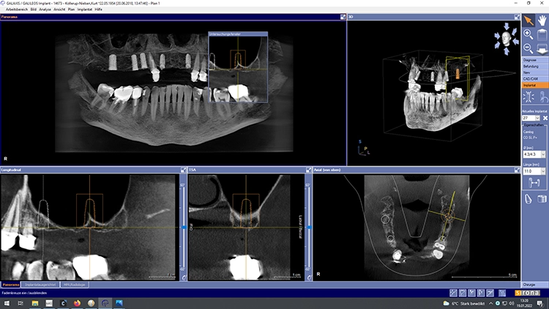Open Firefox from the taskbar
This screenshot has width=549, height=309.
click(x=77, y=302)
